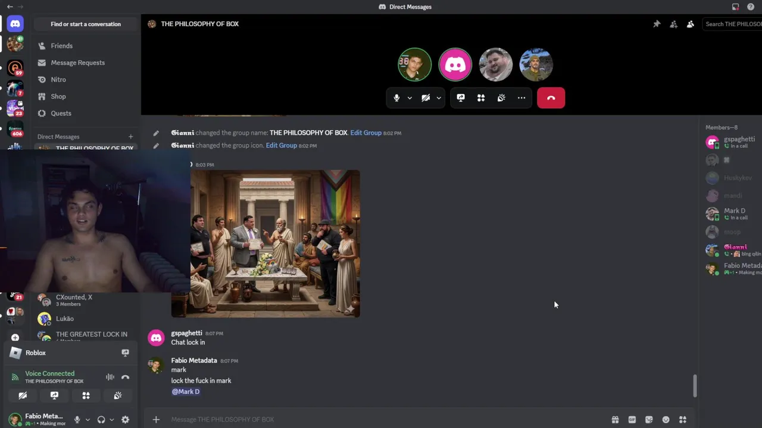
Task: Open emoji picker
Action: 666,420
